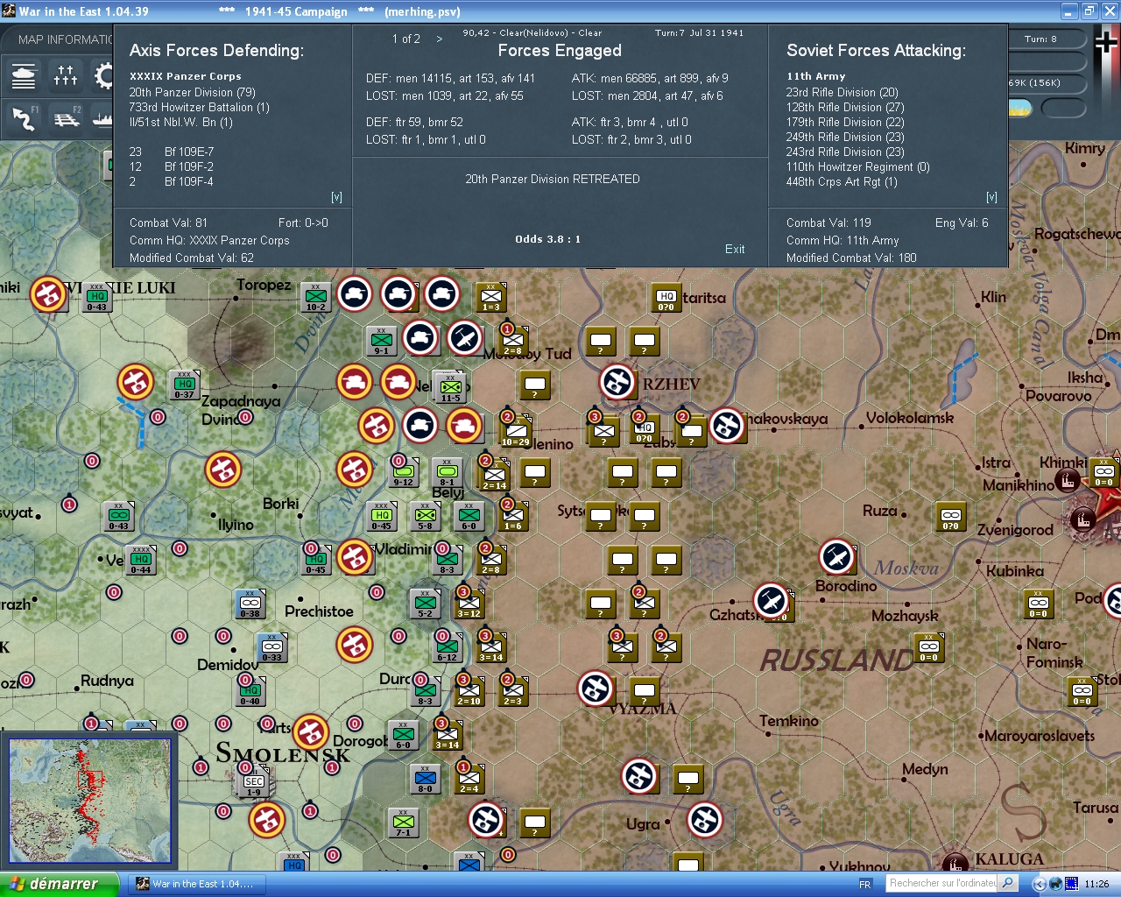1121x897 pixels.
Task: Click the overview minimap
Action: pyautogui.click(x=90, y=802)
